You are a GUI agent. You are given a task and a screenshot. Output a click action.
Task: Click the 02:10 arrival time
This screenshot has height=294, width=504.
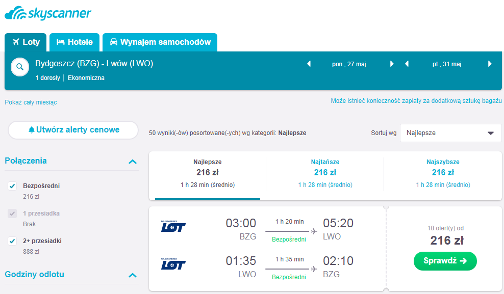[x=338, y=261]
